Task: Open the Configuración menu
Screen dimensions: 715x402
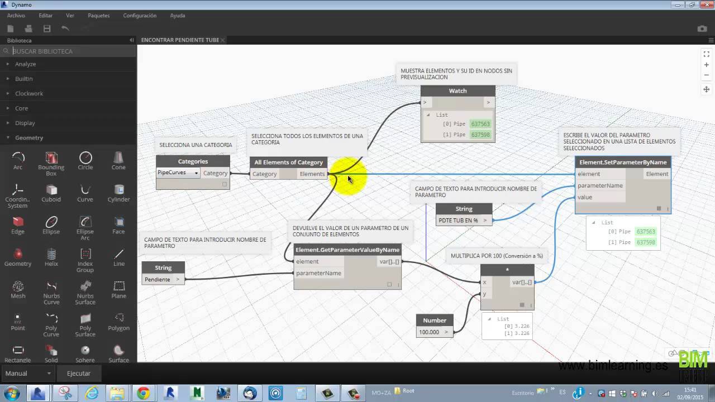Action: 140,16
